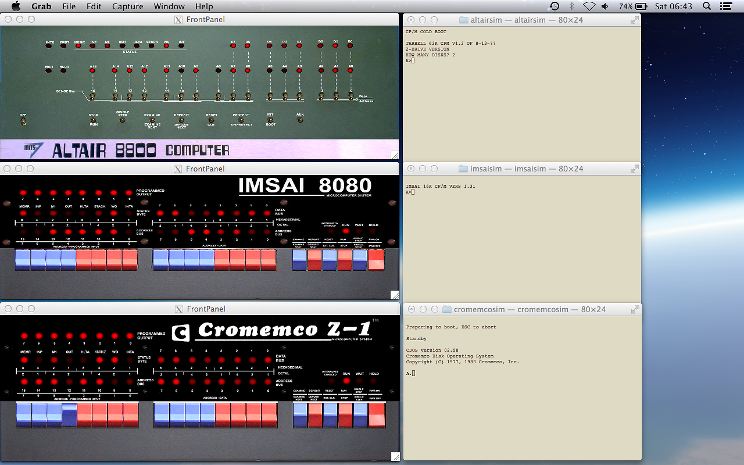Open the Window menu

point(169,6)
